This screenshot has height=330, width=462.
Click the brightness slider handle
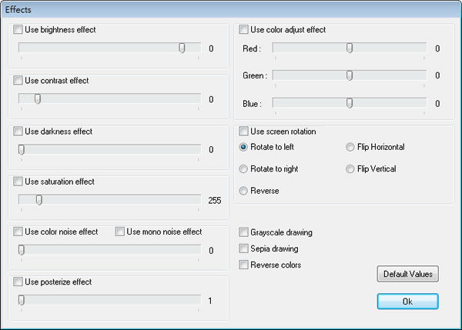[x=182, y=48]
